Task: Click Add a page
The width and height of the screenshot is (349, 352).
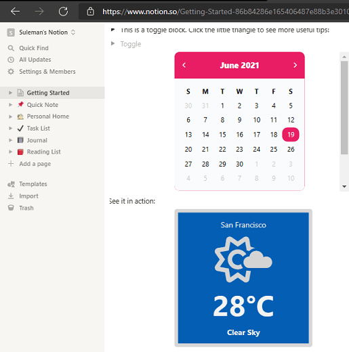Action: tap(35, 164)
